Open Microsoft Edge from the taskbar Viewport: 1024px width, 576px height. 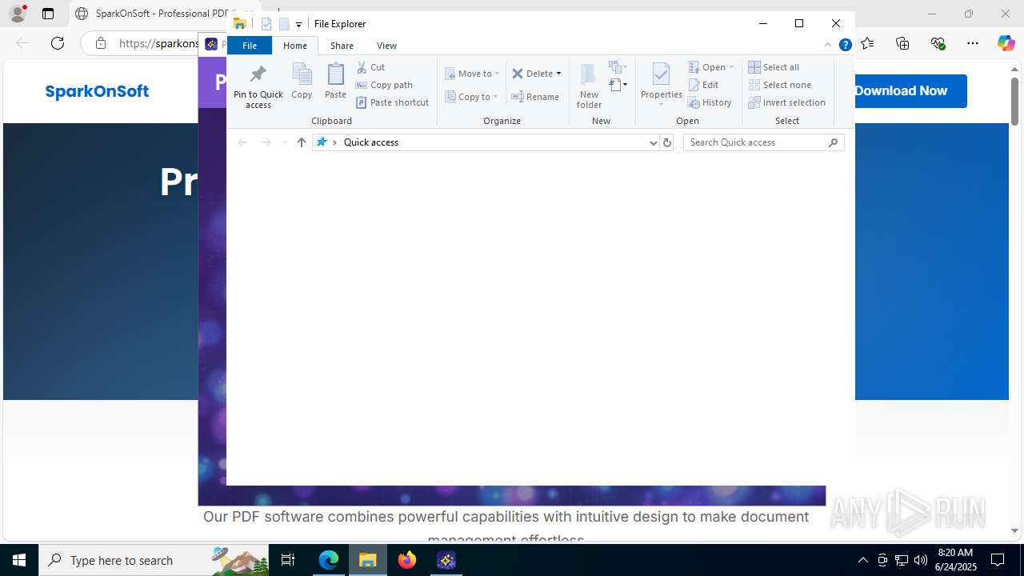pyautogui.click(x=329, y=560)
